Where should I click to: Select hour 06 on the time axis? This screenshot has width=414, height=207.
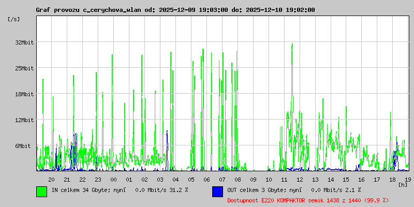(x=206, y=179)
